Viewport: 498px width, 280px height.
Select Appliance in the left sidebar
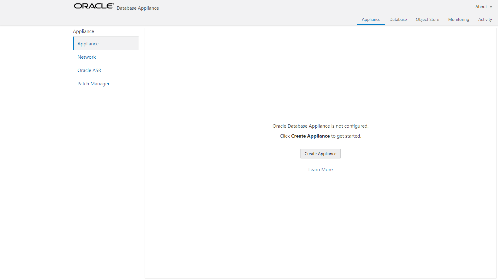[106, 43]
